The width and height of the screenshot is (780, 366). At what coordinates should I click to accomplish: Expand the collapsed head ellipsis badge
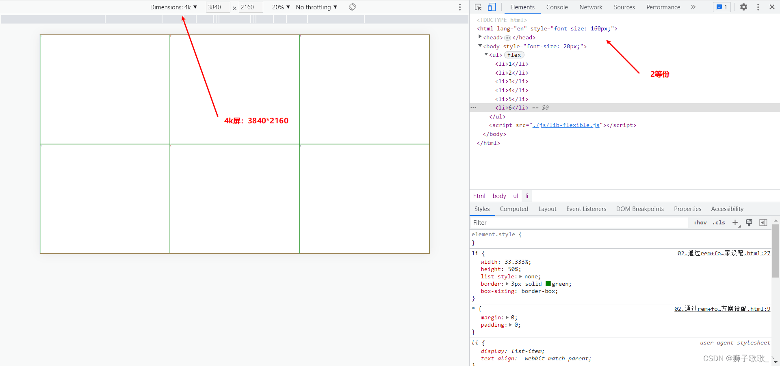pos(507,38)
